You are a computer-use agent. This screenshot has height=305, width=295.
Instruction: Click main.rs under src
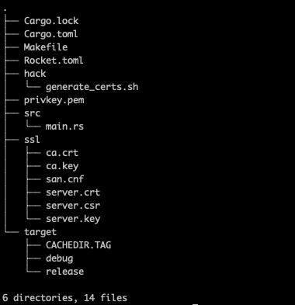(x=64, y=127)
